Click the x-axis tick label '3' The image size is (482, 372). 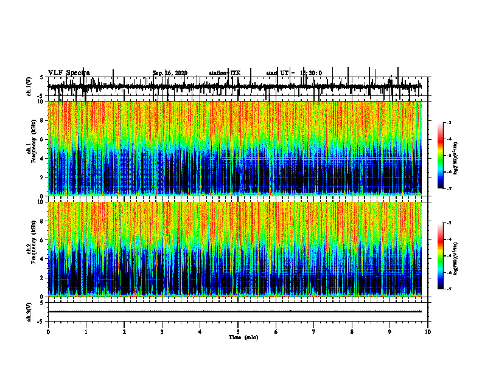point(162,332)
